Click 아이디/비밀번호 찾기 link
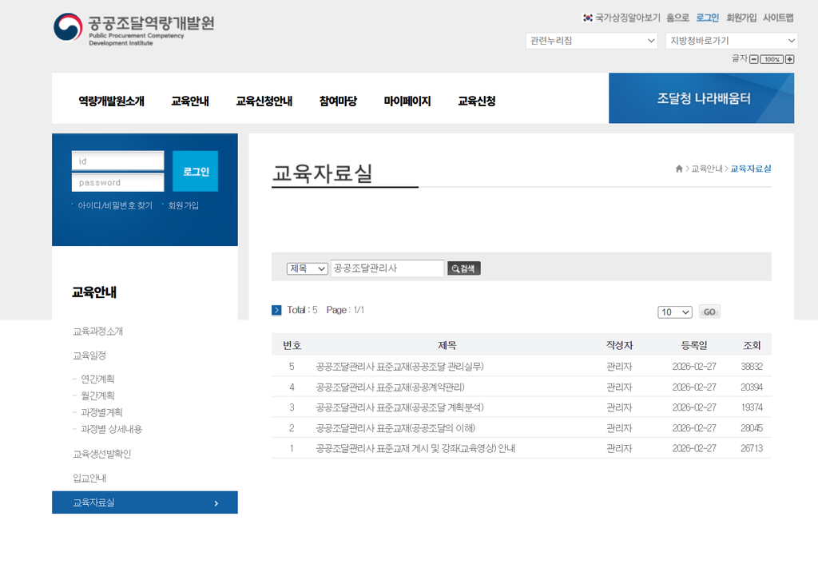Viewport: 818px width, 572px height. pyautogui.click(x=115, y=205)
